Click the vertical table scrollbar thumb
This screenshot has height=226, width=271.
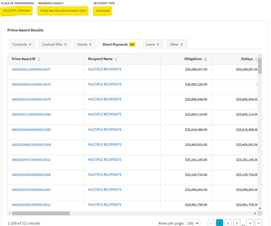click(x=260, y=66)
